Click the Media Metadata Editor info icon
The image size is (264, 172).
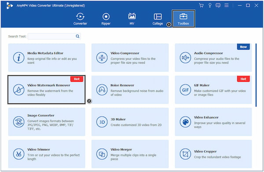click(x=18, y=58)
